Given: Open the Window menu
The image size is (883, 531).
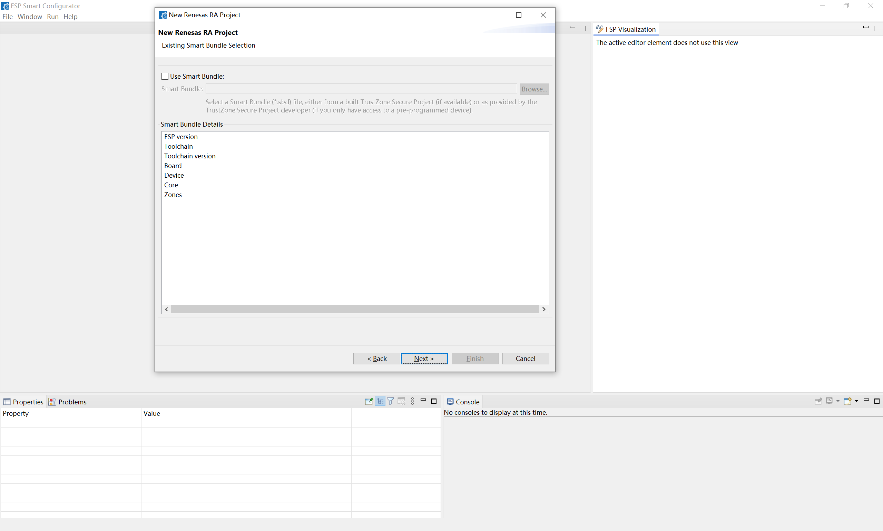Looking at the screenshot, I should click(x=30, y=17).
